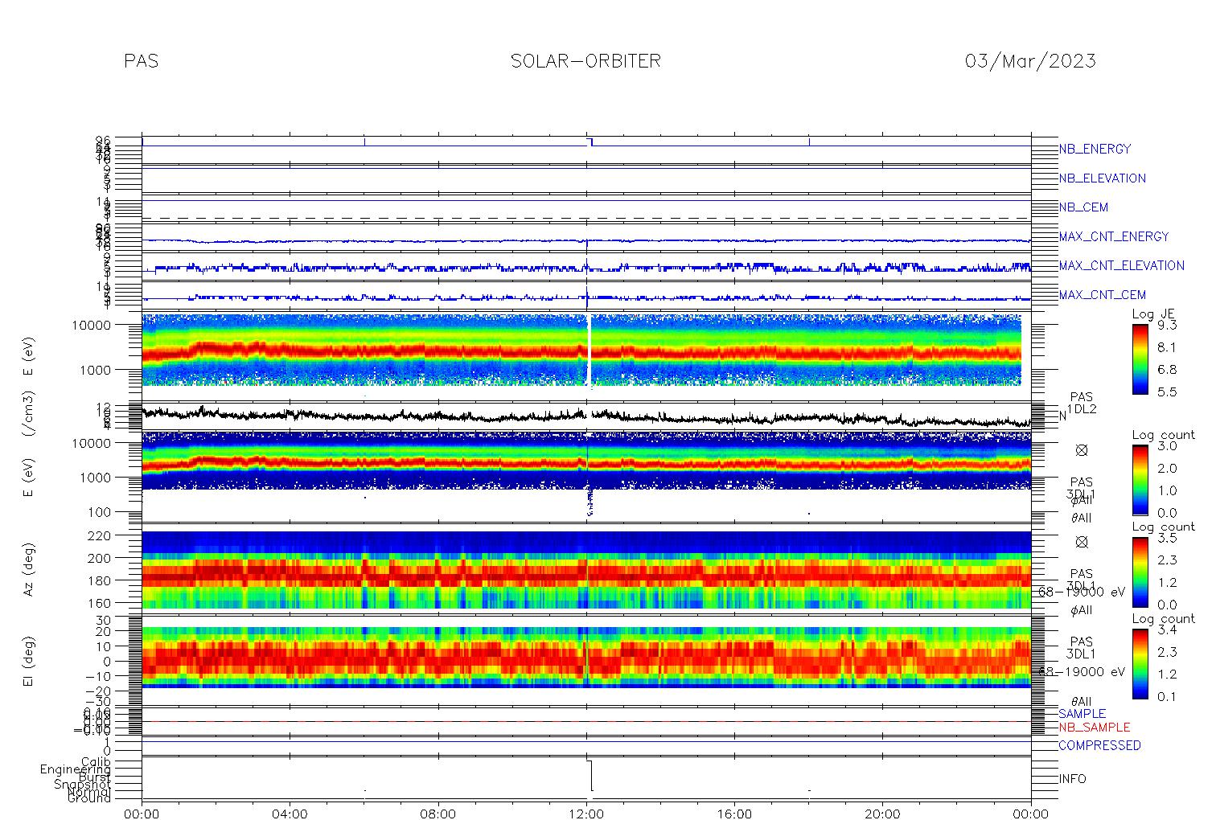
Task: Select the NB_ENERGY label
Action: coord(1095,149)
